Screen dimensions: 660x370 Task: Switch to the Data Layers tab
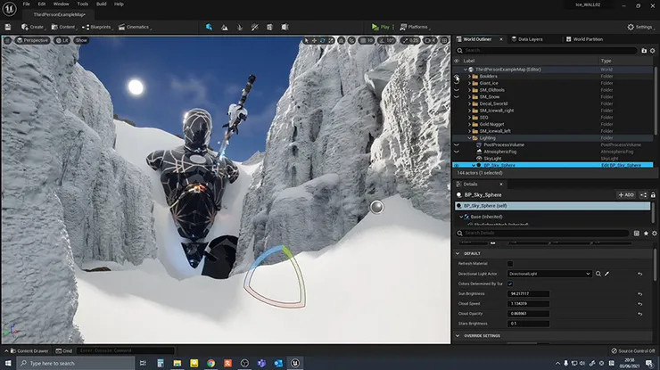[527, 39]
